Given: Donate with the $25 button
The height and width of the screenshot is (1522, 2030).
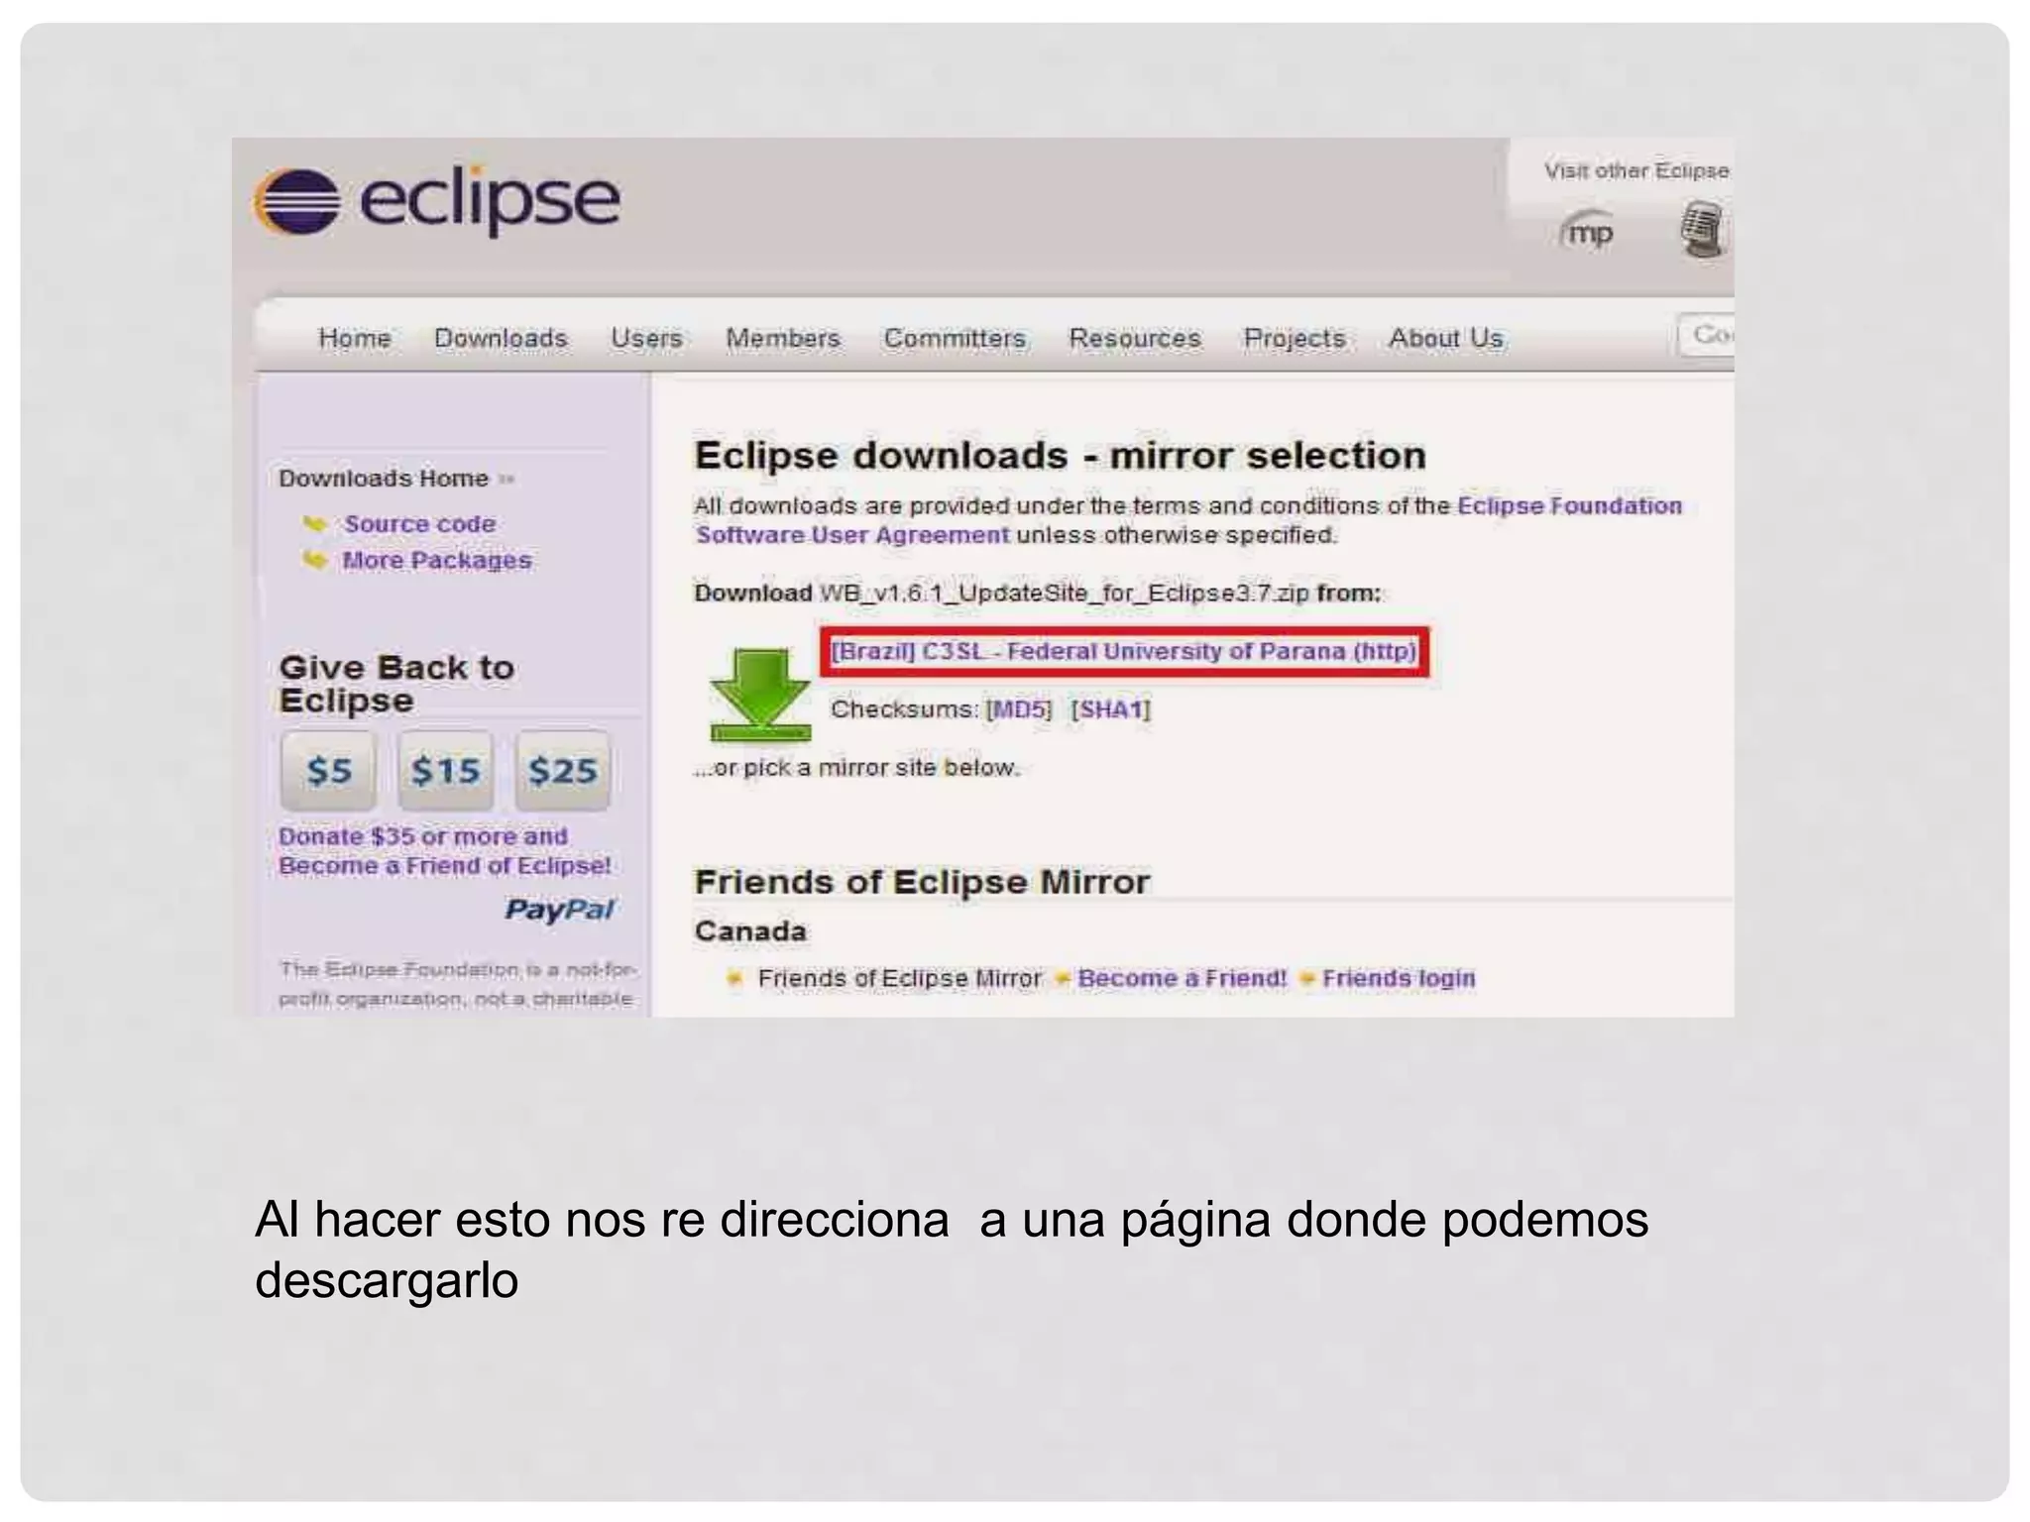Looking at the screenshot, I should pos(562,770).
